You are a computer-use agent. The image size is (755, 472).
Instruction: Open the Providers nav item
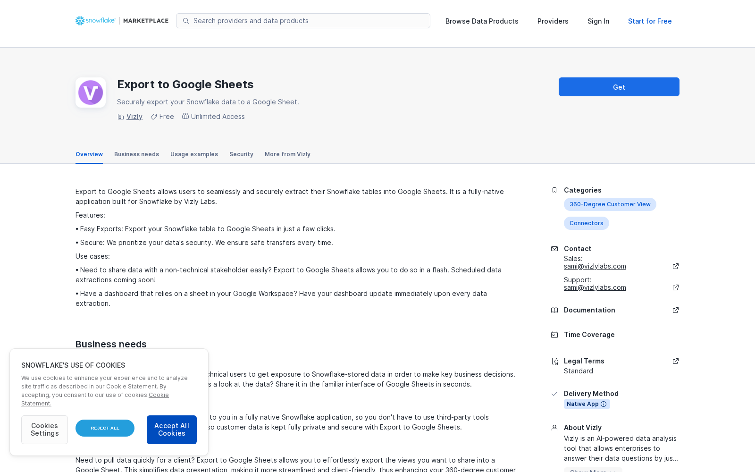(x=553, y=21)
